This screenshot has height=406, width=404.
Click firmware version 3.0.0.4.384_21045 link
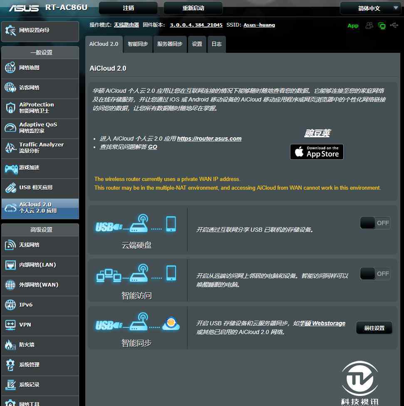point(196,25)
